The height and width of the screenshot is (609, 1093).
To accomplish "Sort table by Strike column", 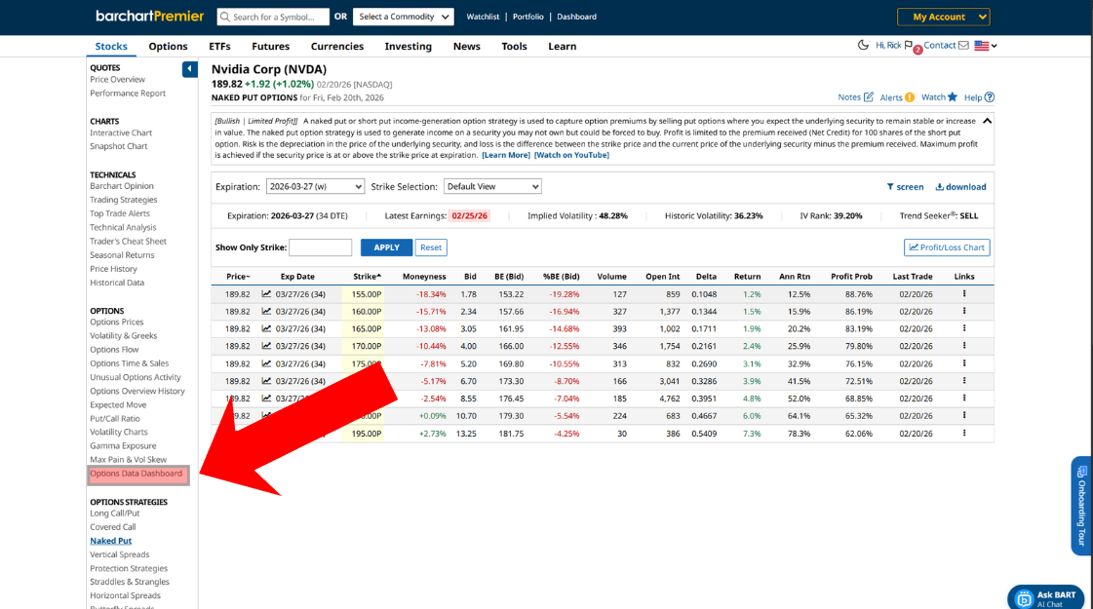I will [367, 277].
